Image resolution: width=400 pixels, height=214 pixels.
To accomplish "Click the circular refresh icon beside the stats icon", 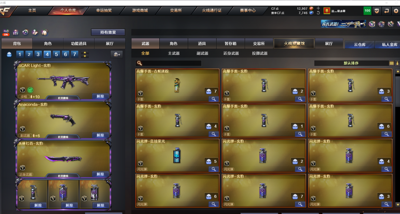I will pyautogui.click(x=25, y=32).
